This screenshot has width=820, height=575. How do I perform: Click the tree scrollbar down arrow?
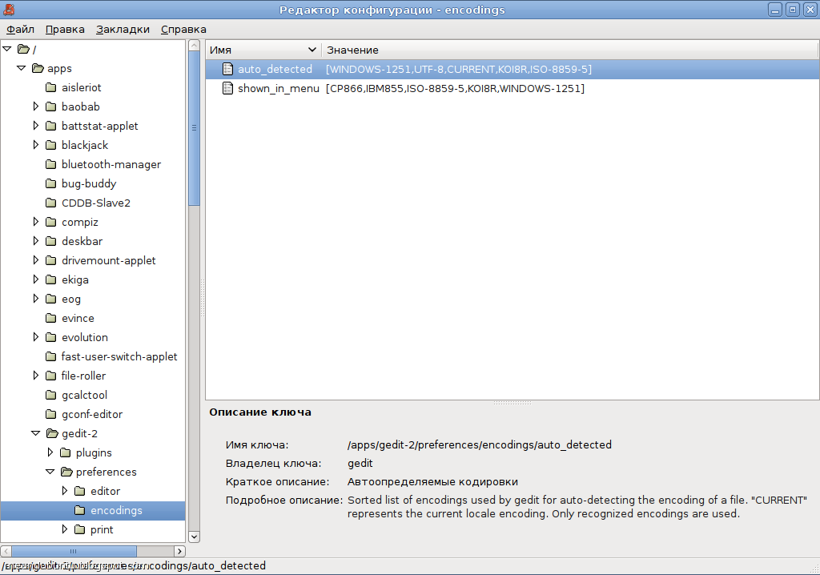pos(194,537)
